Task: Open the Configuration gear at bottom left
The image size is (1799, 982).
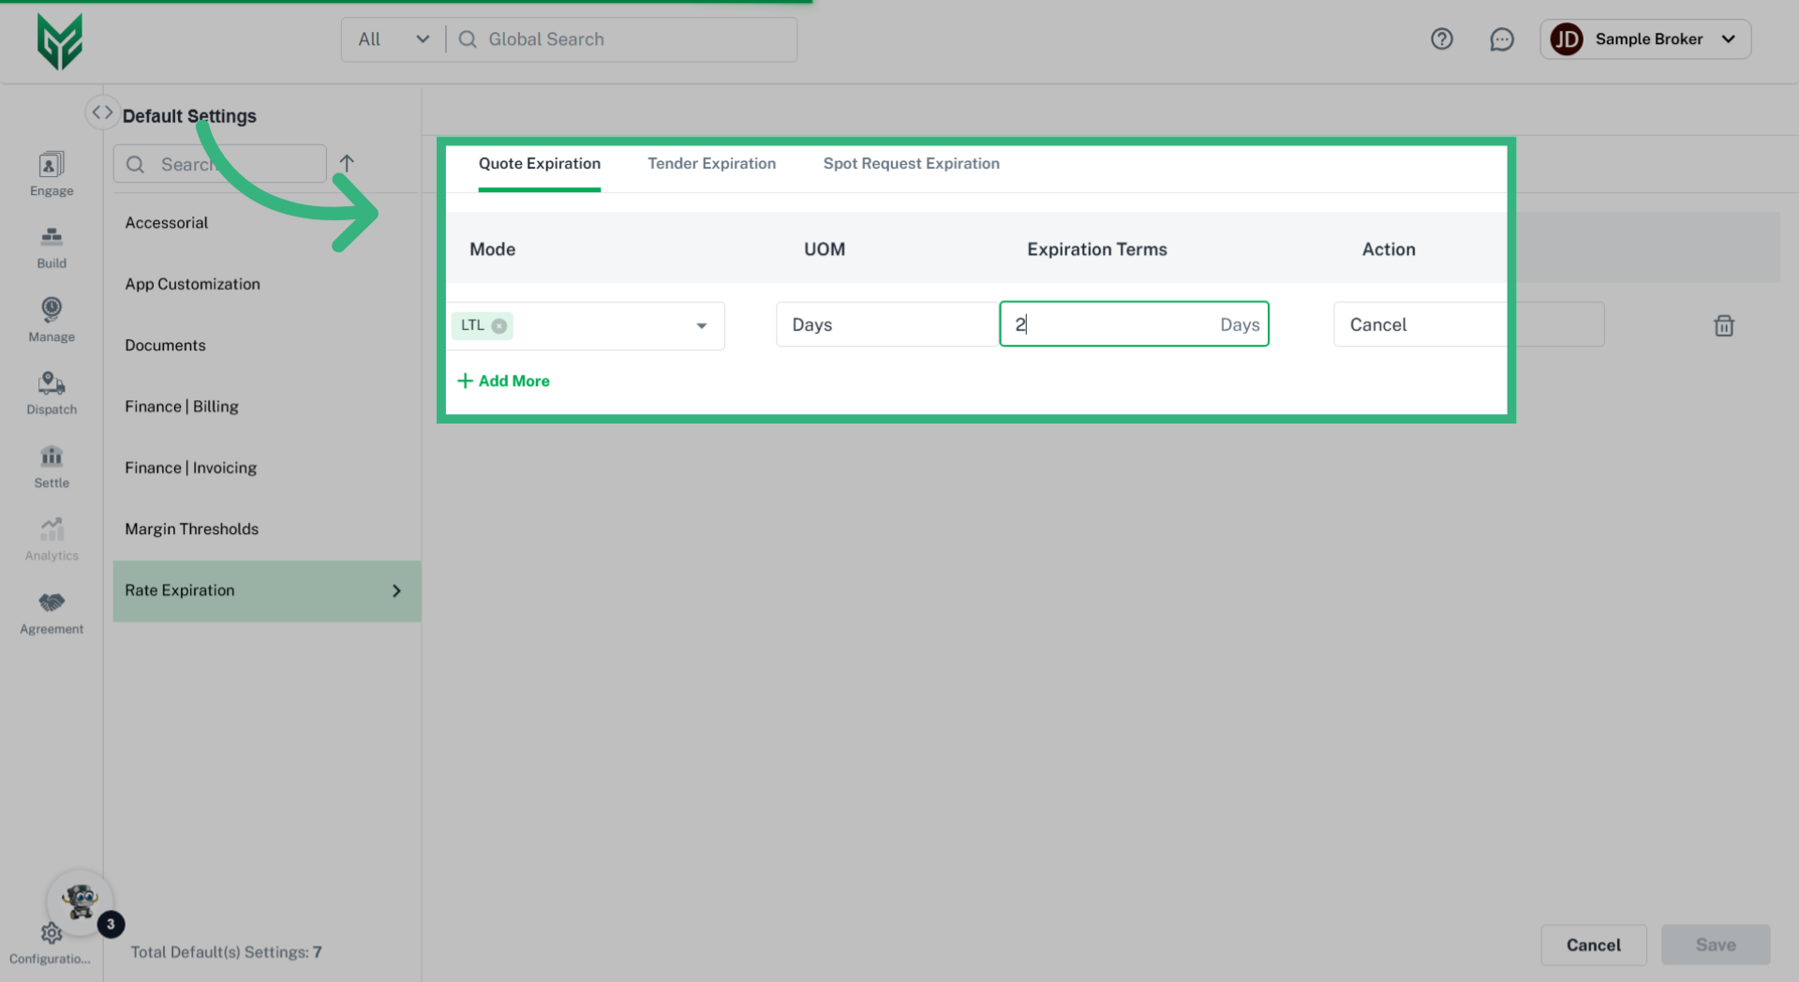Action: 51,933
